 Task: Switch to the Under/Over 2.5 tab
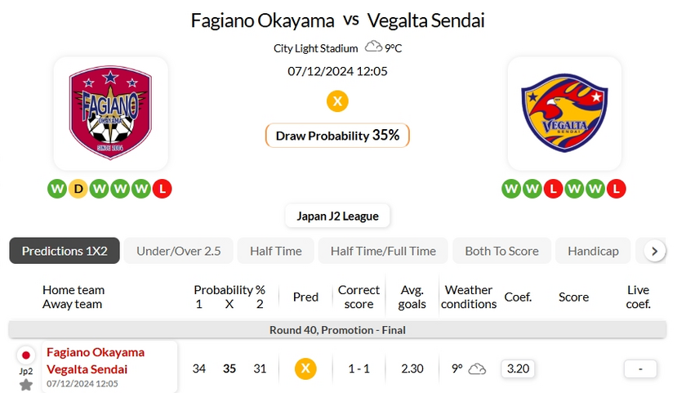pyautogui.click(x=178, y=251)
